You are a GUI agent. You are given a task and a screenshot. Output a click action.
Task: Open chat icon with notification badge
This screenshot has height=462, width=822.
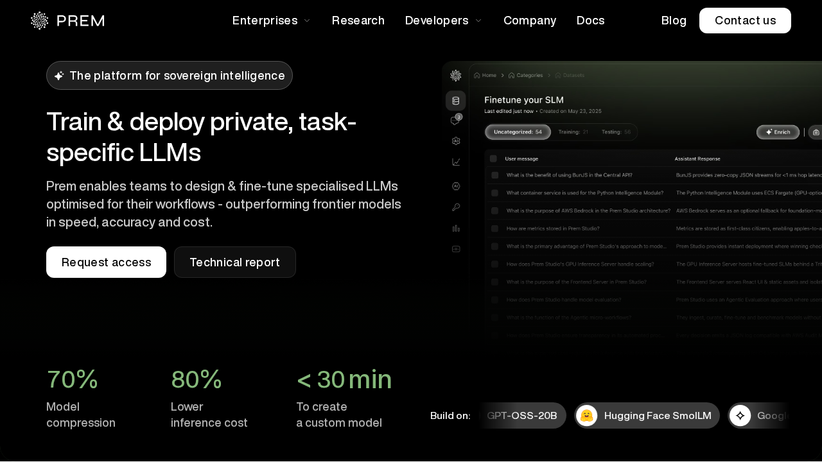(x=455, y=121)
